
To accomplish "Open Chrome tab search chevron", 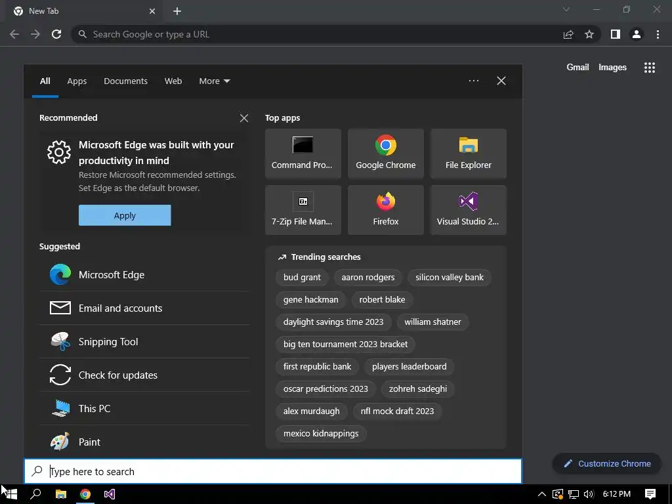I will point(566,9).
